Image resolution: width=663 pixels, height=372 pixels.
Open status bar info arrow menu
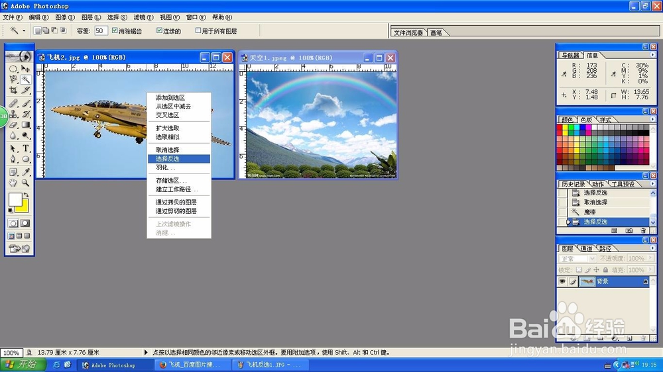click(146, 352)
